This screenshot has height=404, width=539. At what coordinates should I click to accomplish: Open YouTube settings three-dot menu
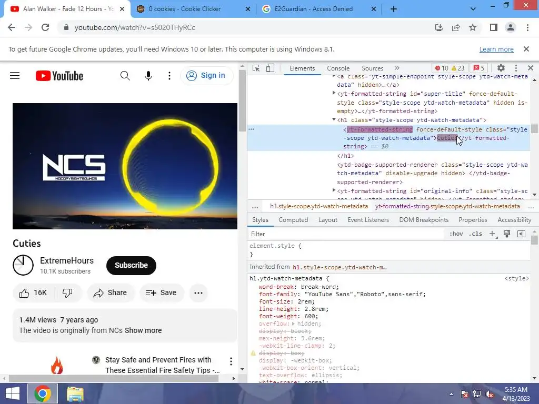[x=169, y=76]
